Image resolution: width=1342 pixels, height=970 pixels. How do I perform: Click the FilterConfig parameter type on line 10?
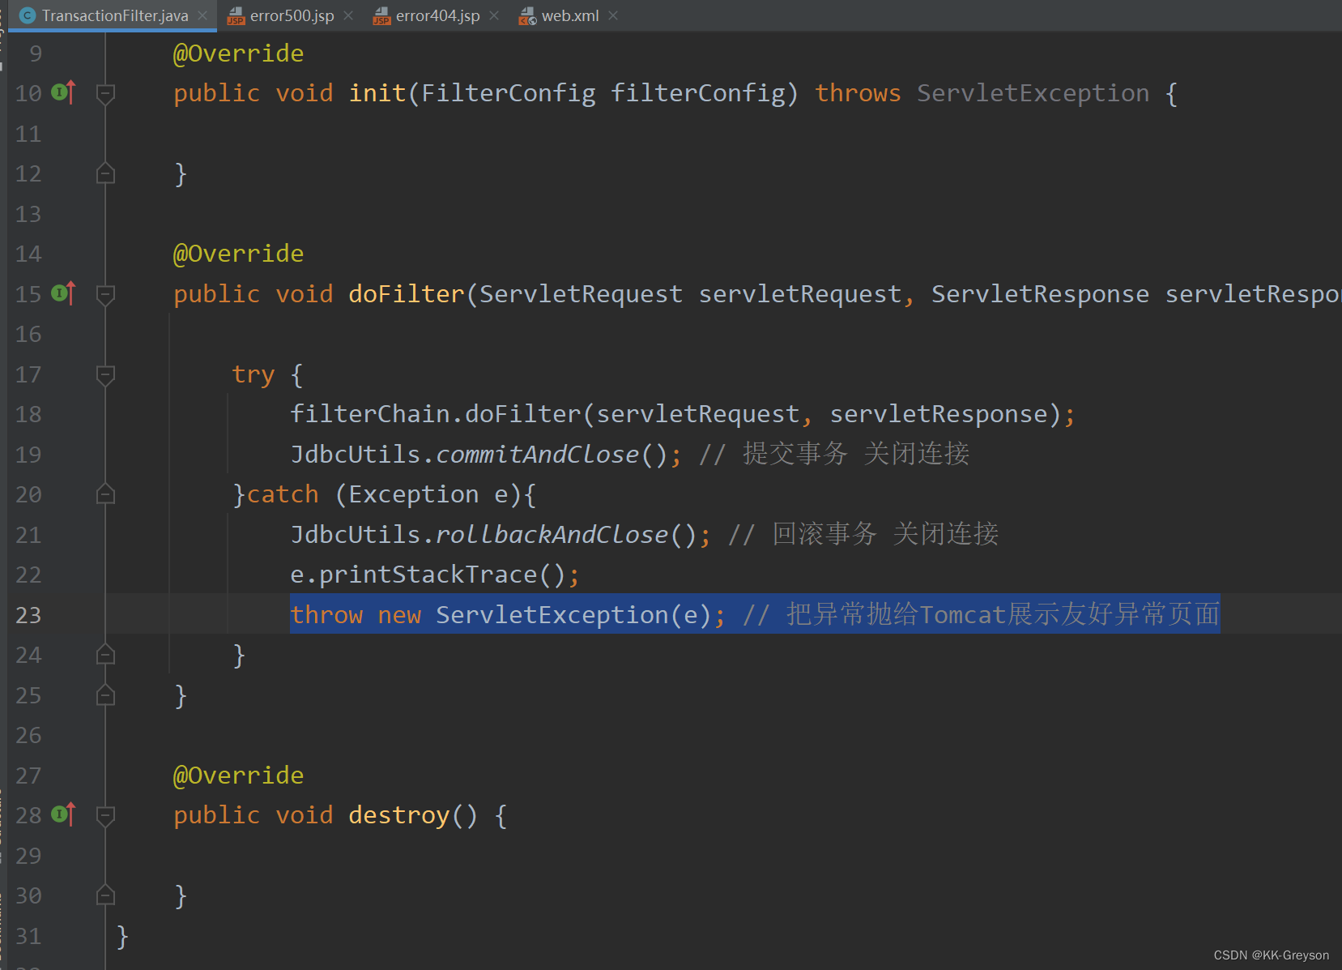point(509,93)
